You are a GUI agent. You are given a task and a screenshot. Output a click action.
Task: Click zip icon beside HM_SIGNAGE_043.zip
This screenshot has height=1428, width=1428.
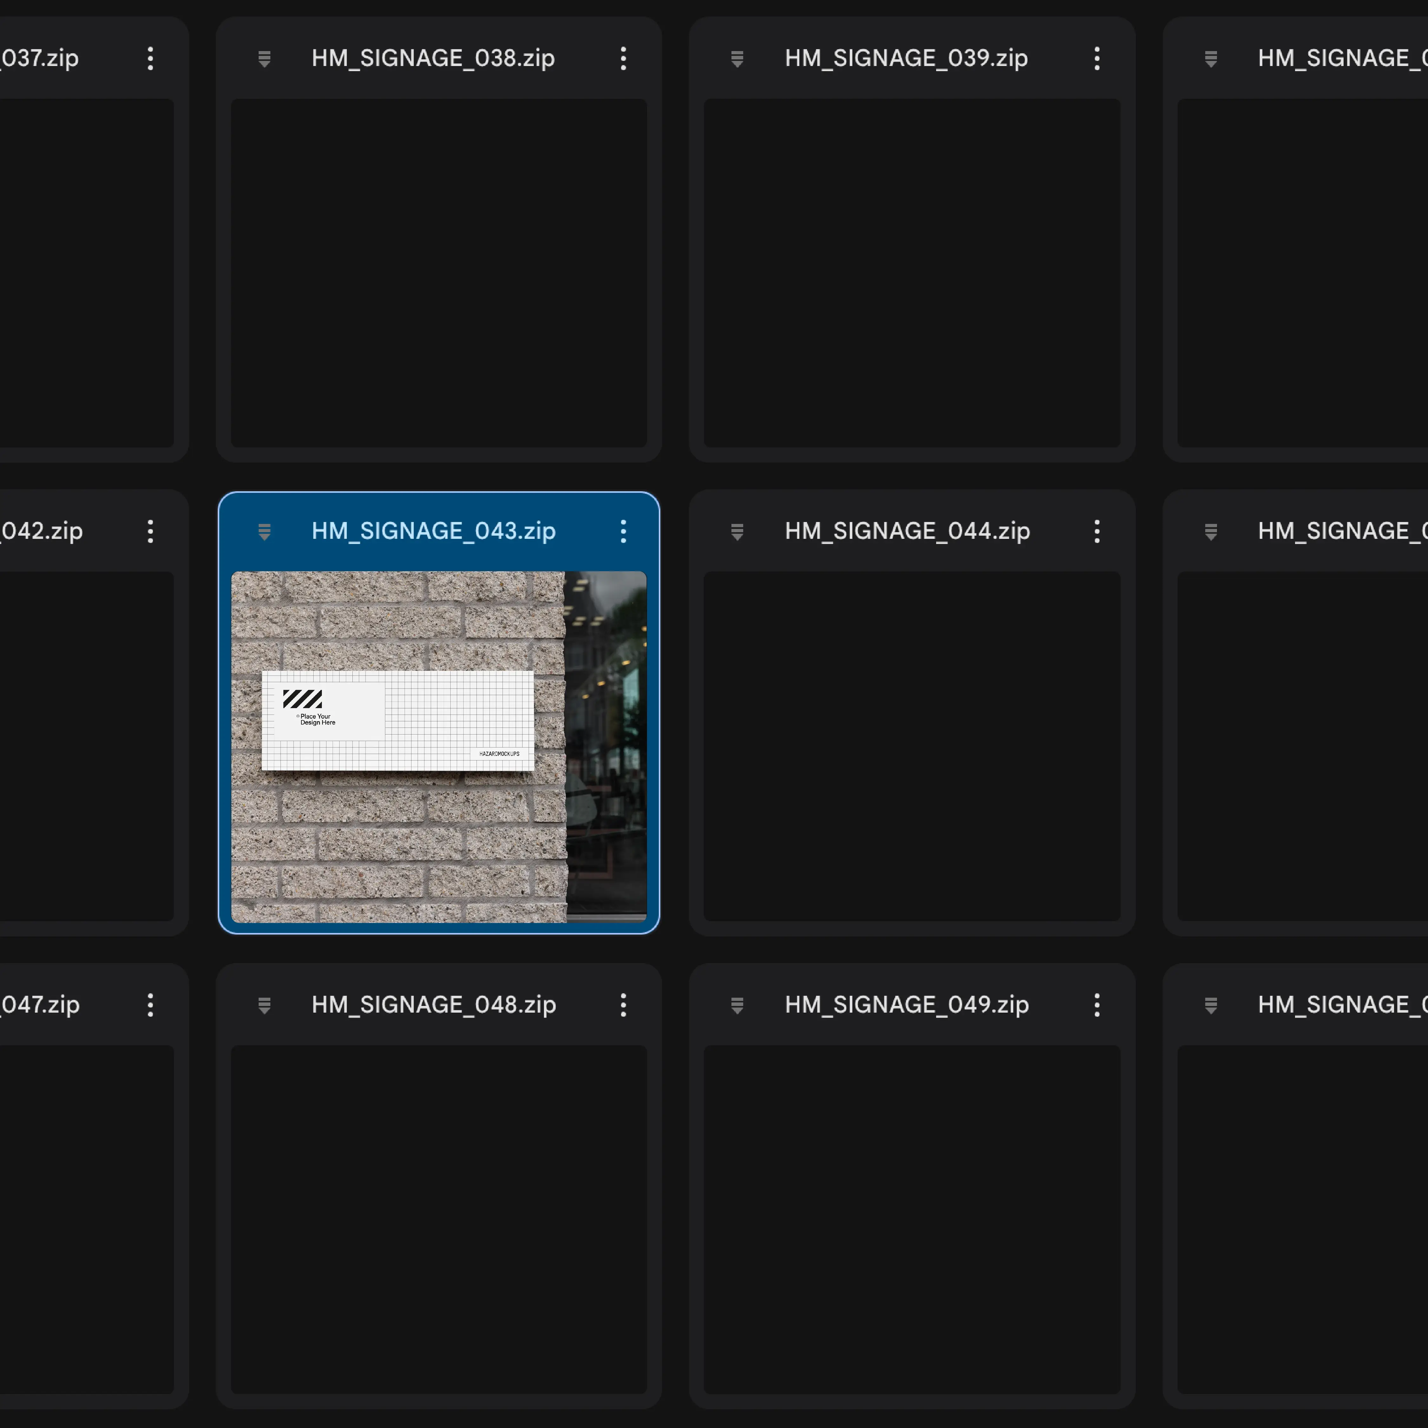pyautogui.click(x=264, y=532)
